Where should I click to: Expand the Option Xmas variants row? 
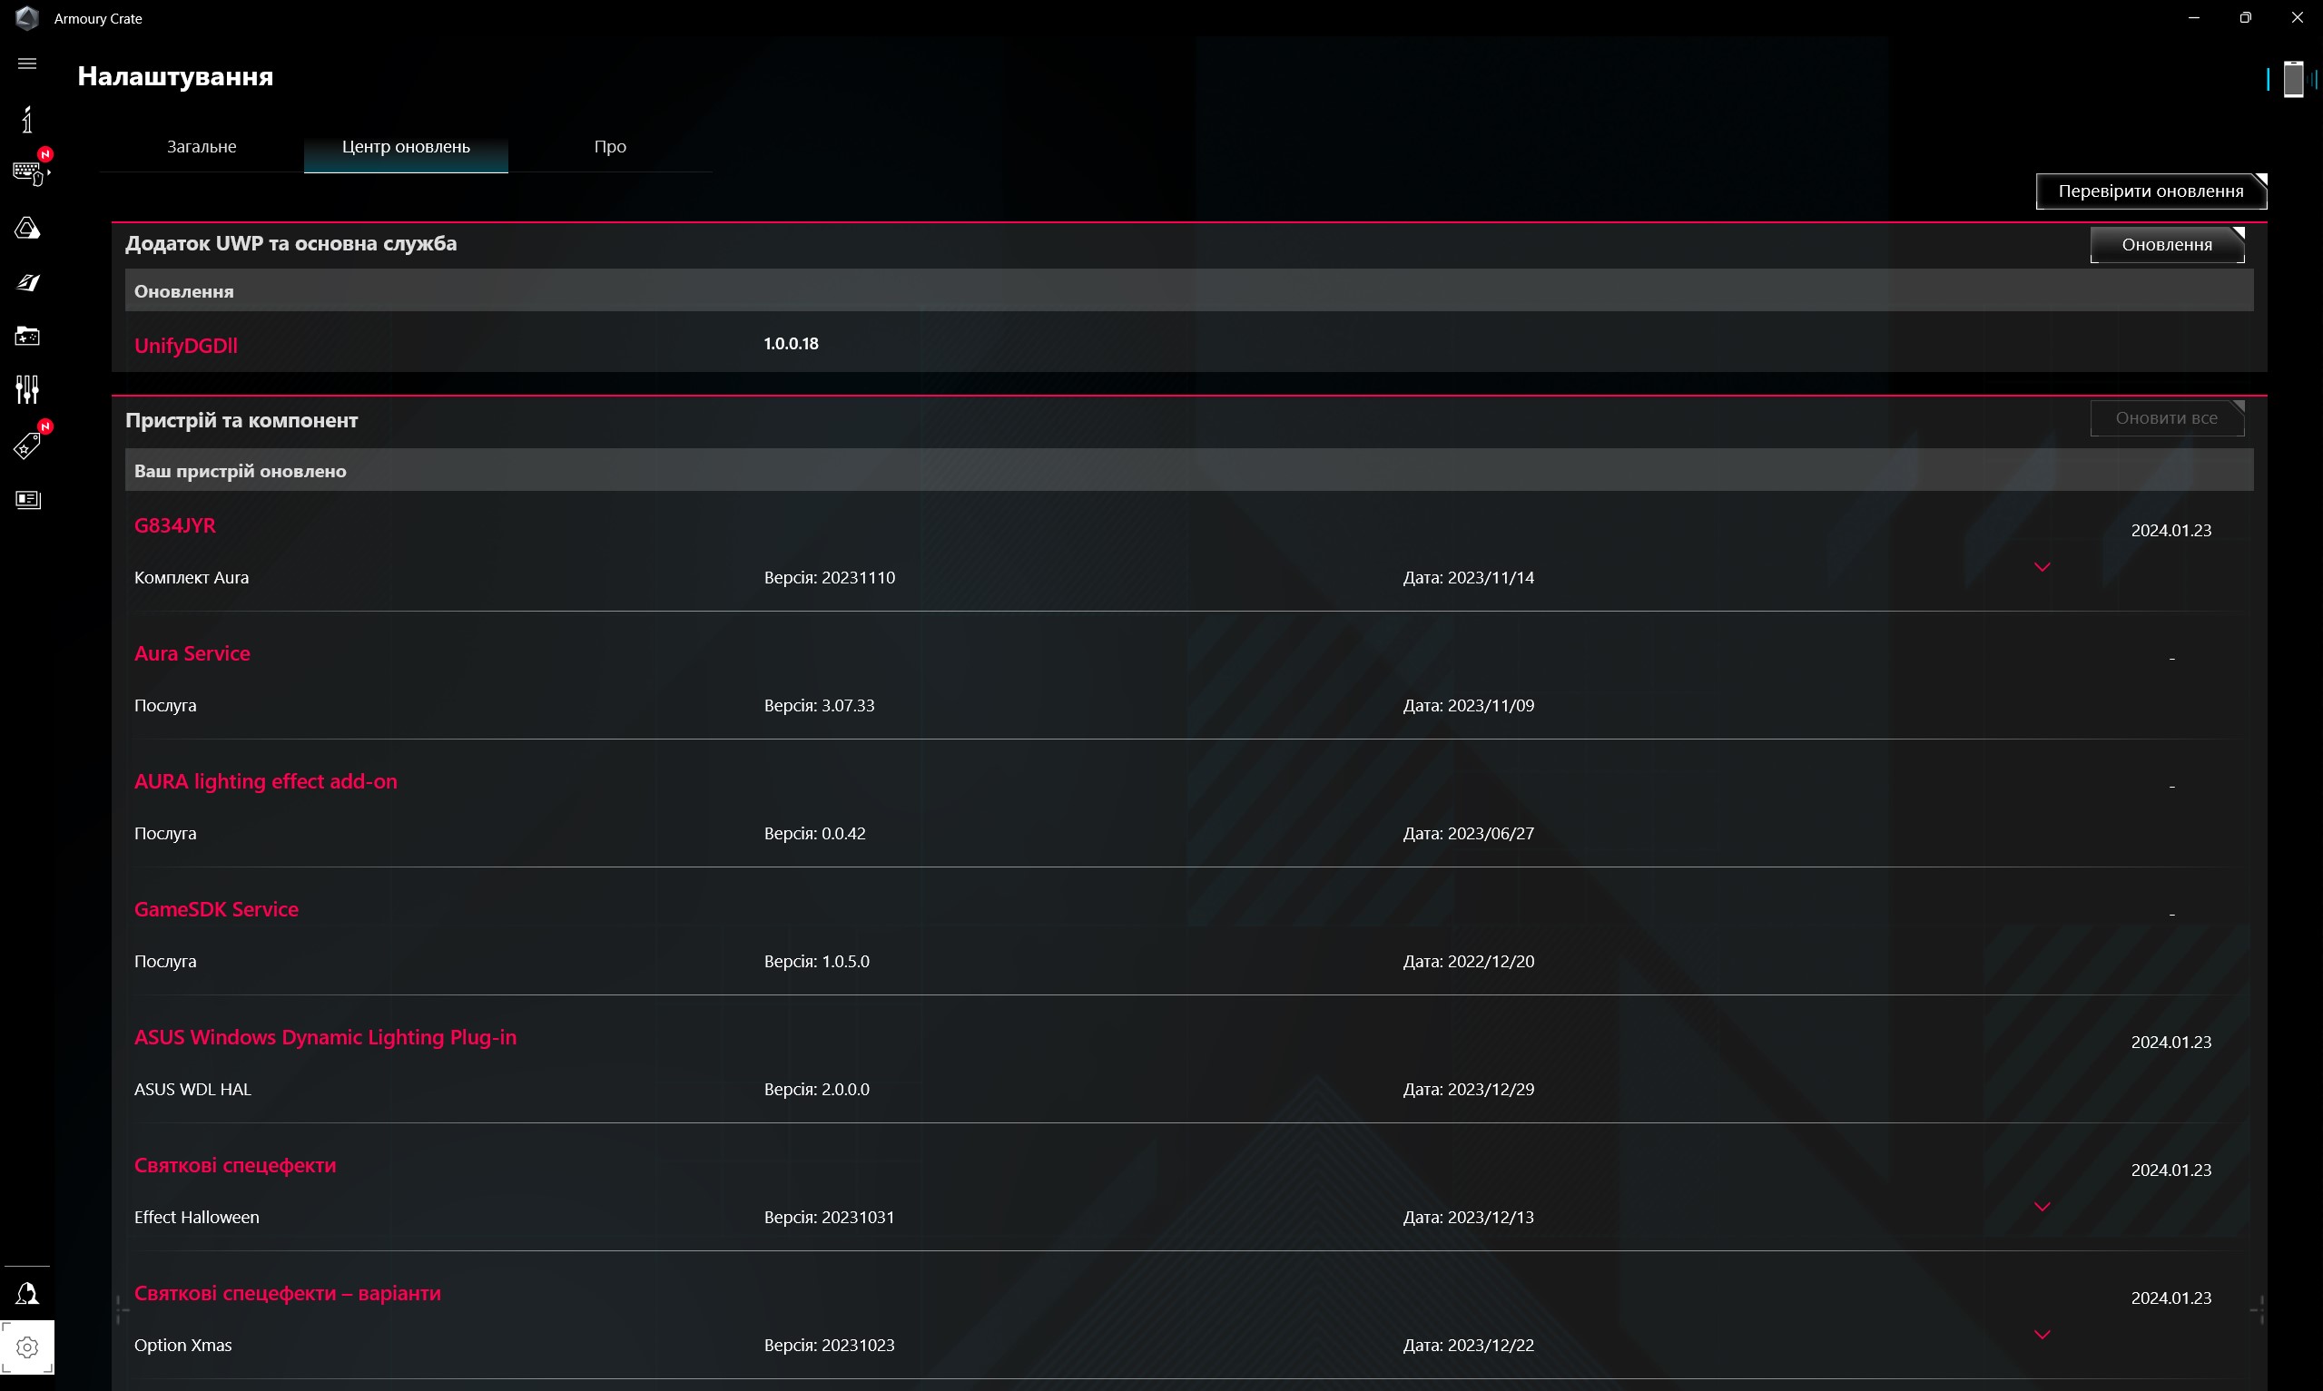click(2042, 1334)
